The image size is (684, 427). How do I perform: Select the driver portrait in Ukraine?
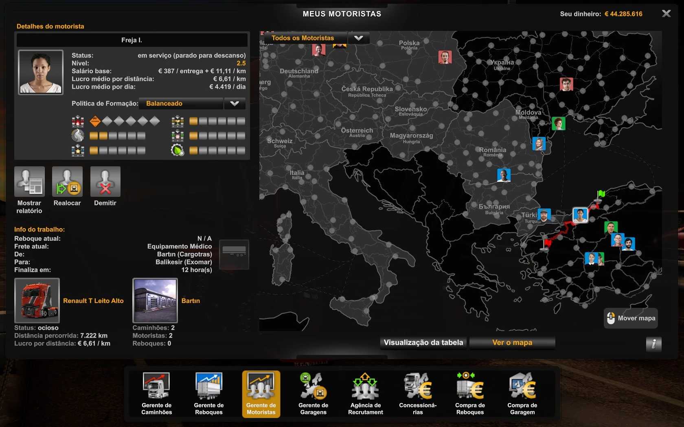pyautogui.click(x=566, y=84)
